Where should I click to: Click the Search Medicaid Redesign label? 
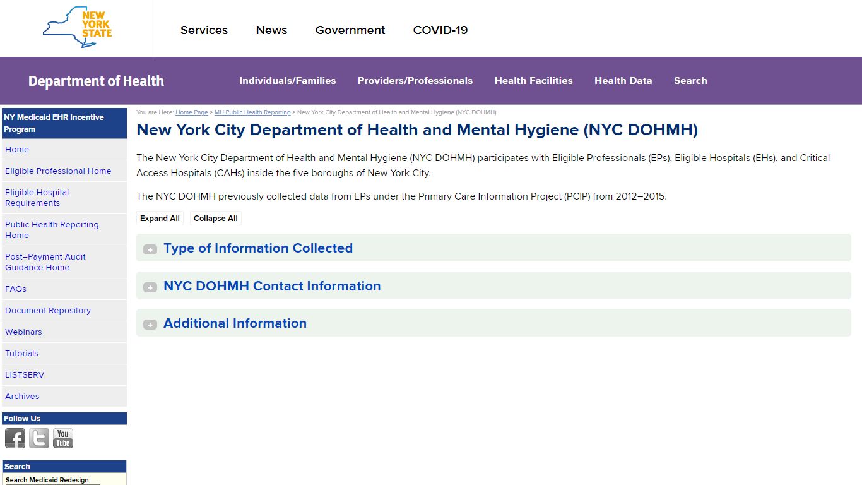pyautogui.click(x=48, y=480)
